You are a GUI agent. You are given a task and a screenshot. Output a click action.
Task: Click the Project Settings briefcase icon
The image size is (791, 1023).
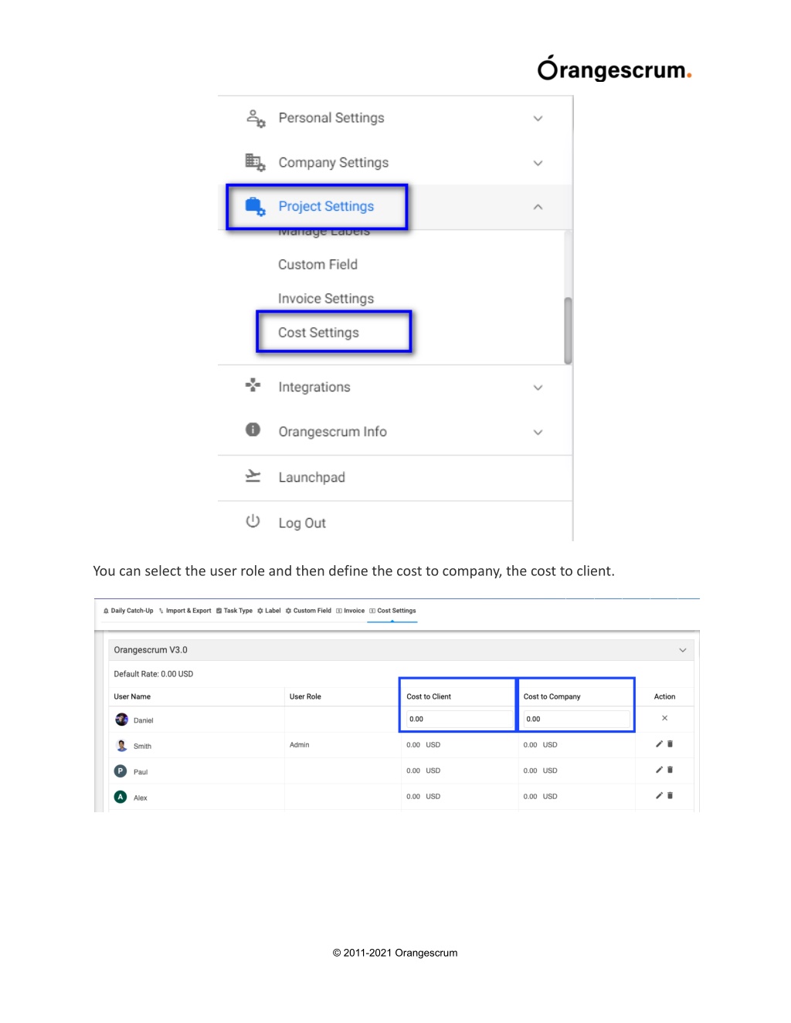pos(255,206)
